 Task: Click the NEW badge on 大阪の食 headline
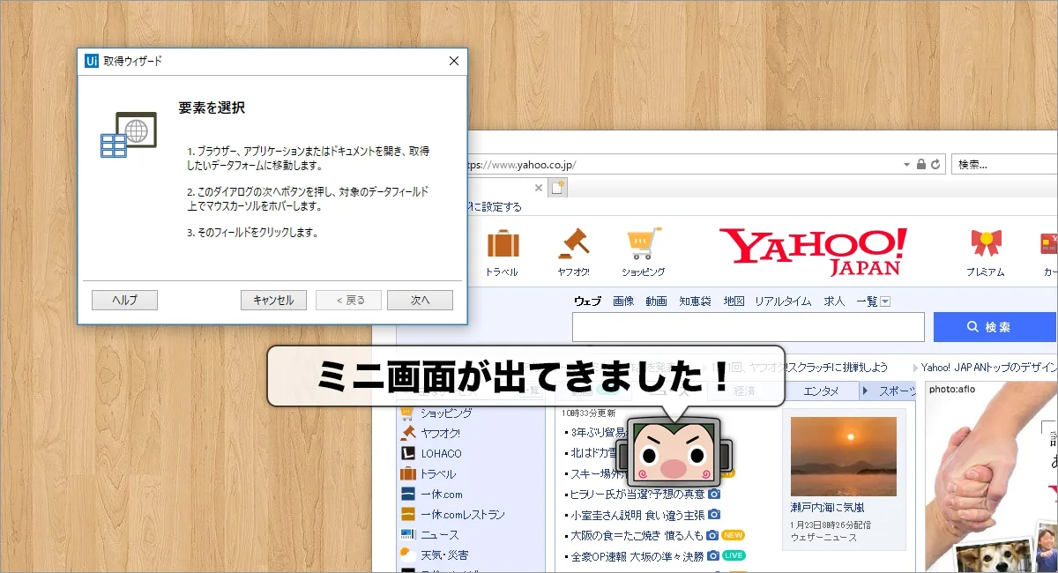734,534
